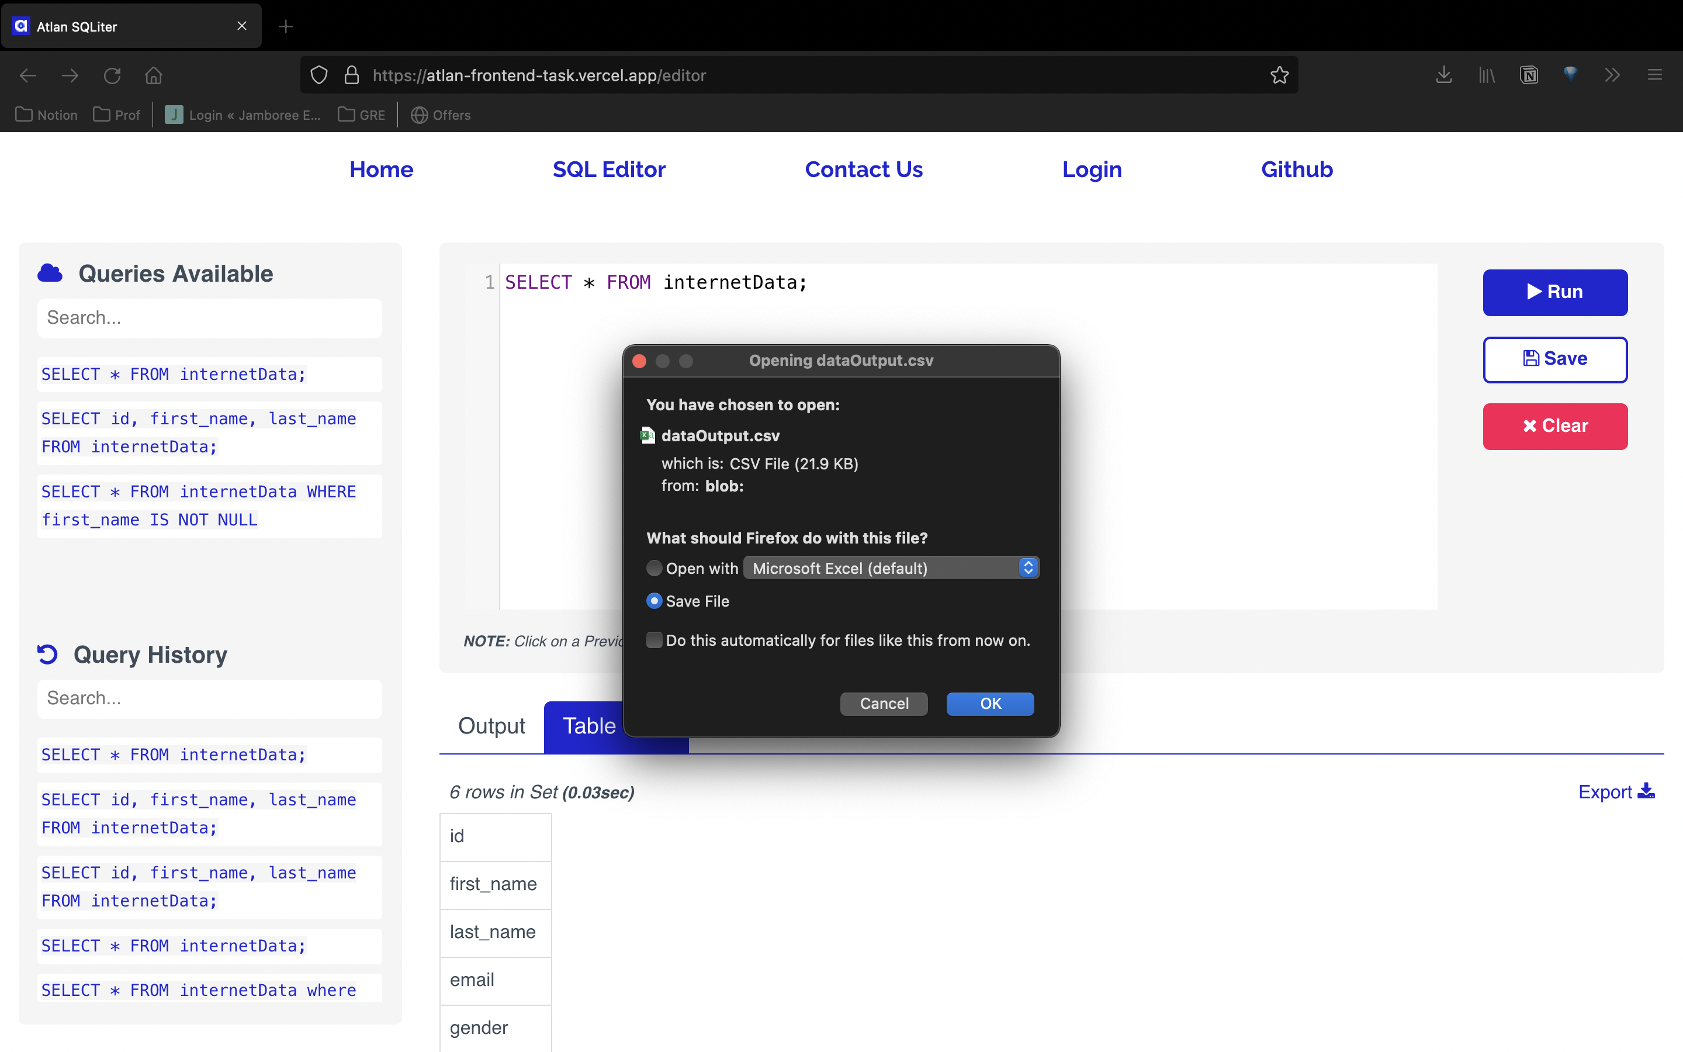Click the history icon beside Query History
Image resolution: width=1683 pixels, height=1052 pixels.
tap(47, 654)
